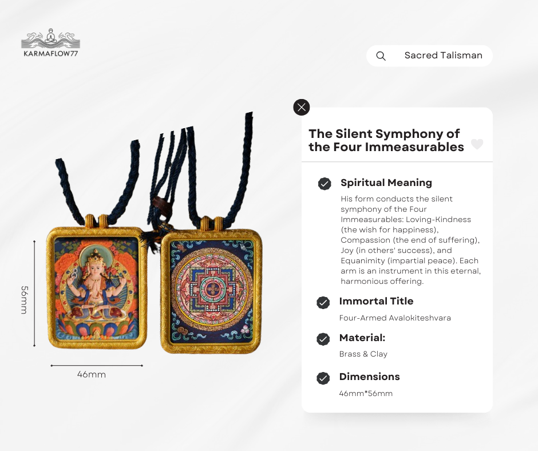Close the product details card

pos(302,108)
